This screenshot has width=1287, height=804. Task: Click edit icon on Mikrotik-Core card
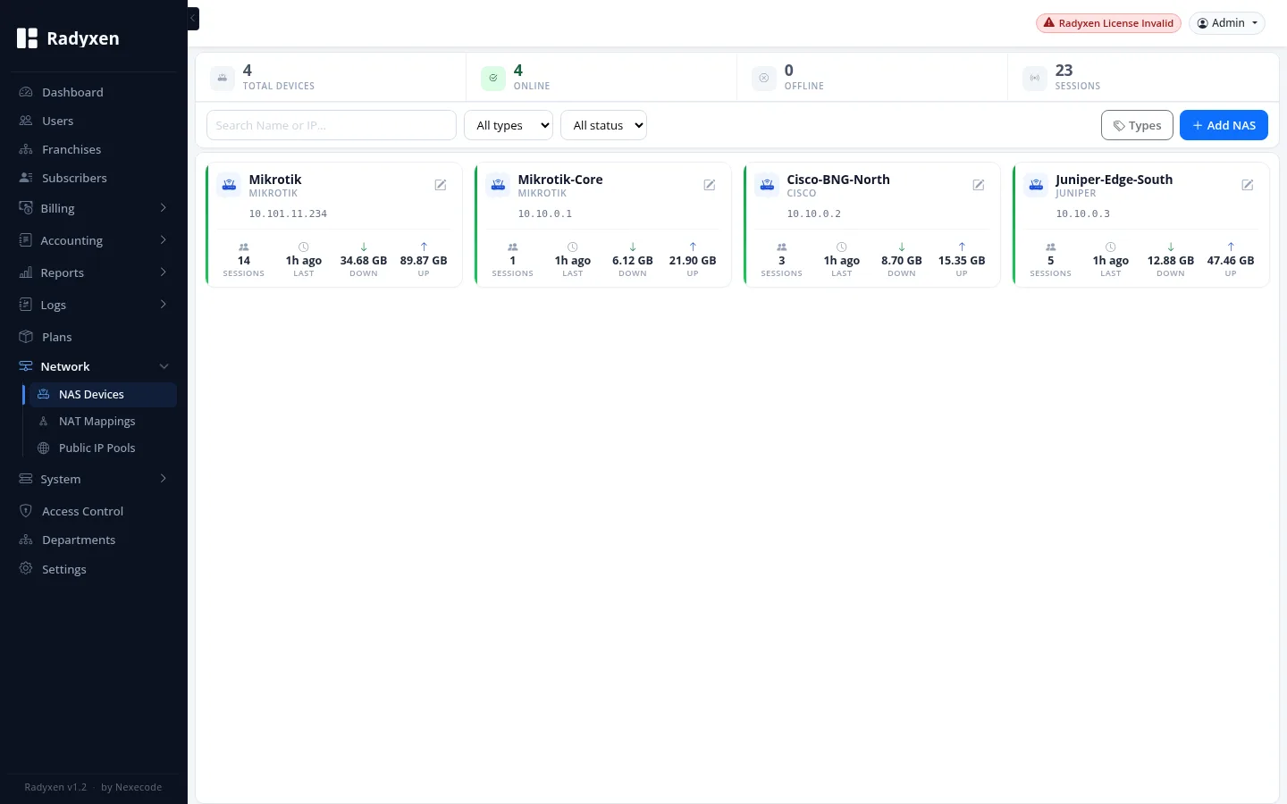point(710,185)
